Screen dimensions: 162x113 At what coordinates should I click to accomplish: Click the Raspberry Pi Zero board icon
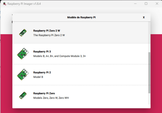(x=22, y=95)
